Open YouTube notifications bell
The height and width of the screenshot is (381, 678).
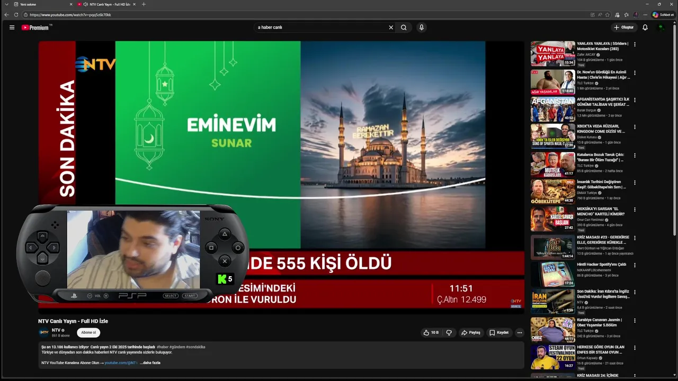tap(645, 28)
